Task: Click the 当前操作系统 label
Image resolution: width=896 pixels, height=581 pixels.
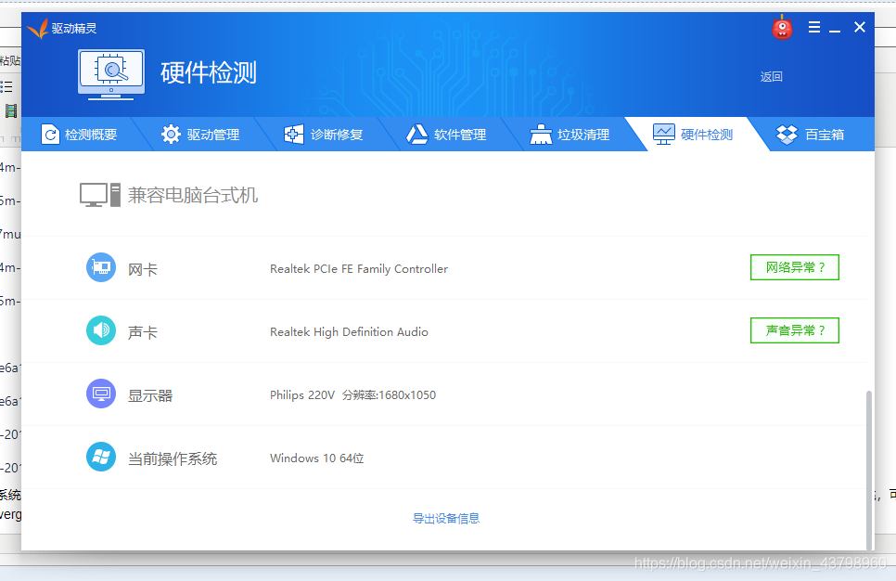Action: [x=173, y=458]
